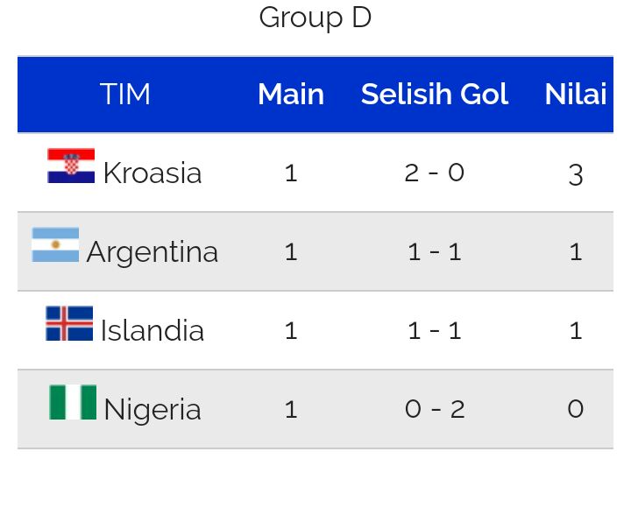631x515 pixels.
Task: Select the Argentina team name
Action: coord(152,252)
